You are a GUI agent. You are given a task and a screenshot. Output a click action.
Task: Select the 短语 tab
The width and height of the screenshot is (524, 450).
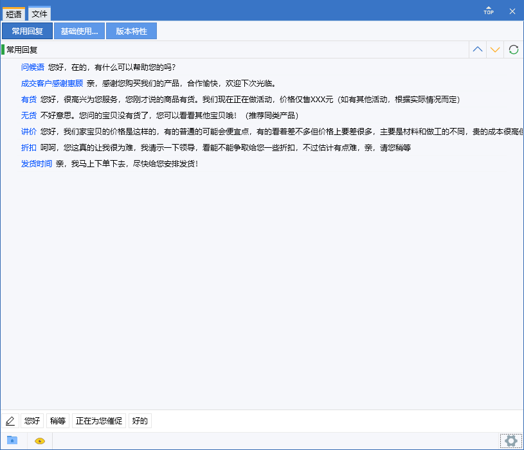14,13
